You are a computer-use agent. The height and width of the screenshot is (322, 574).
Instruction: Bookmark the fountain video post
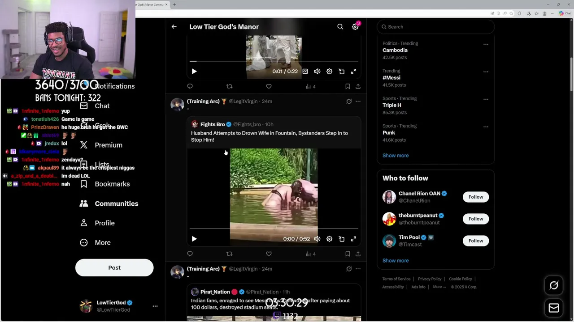click(348, 254)
